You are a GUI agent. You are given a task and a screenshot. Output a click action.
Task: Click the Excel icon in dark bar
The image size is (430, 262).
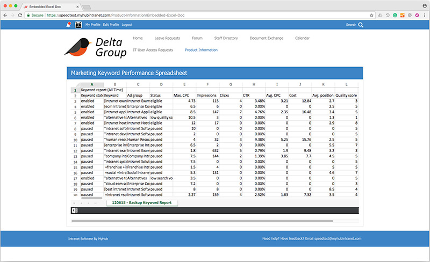[x=74, y=210]
